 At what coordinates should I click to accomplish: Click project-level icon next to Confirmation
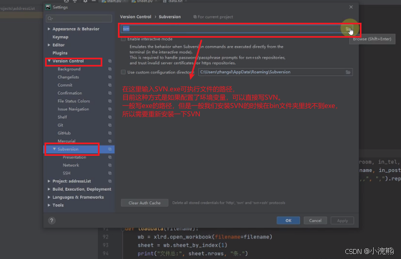coord(110,93)
